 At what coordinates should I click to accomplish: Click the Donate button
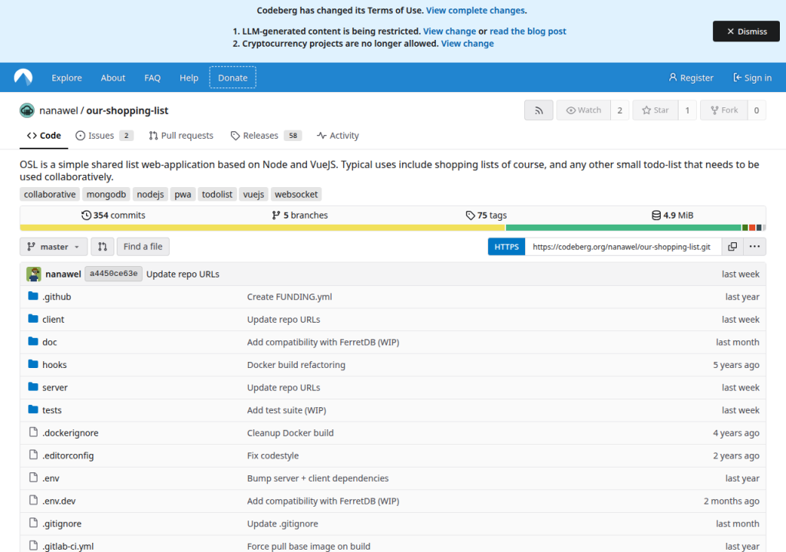click(x=233, y=77)
